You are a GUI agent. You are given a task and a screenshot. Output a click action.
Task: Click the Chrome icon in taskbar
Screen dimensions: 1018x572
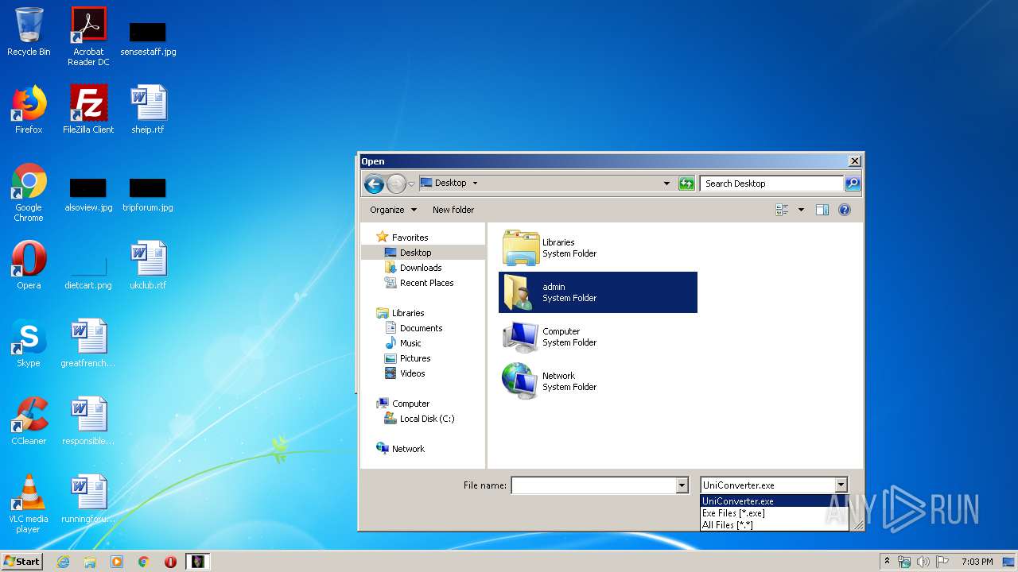(x=144, y=562)
